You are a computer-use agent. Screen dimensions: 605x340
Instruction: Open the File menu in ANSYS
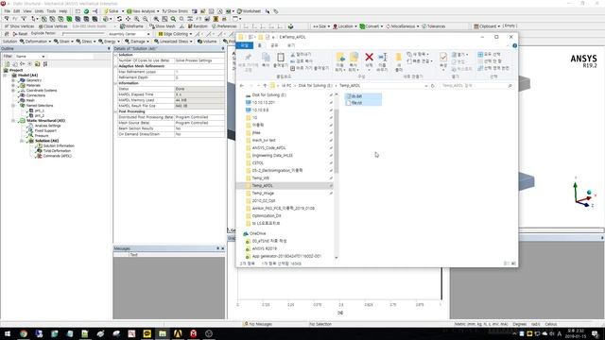[x=8, y=11]
